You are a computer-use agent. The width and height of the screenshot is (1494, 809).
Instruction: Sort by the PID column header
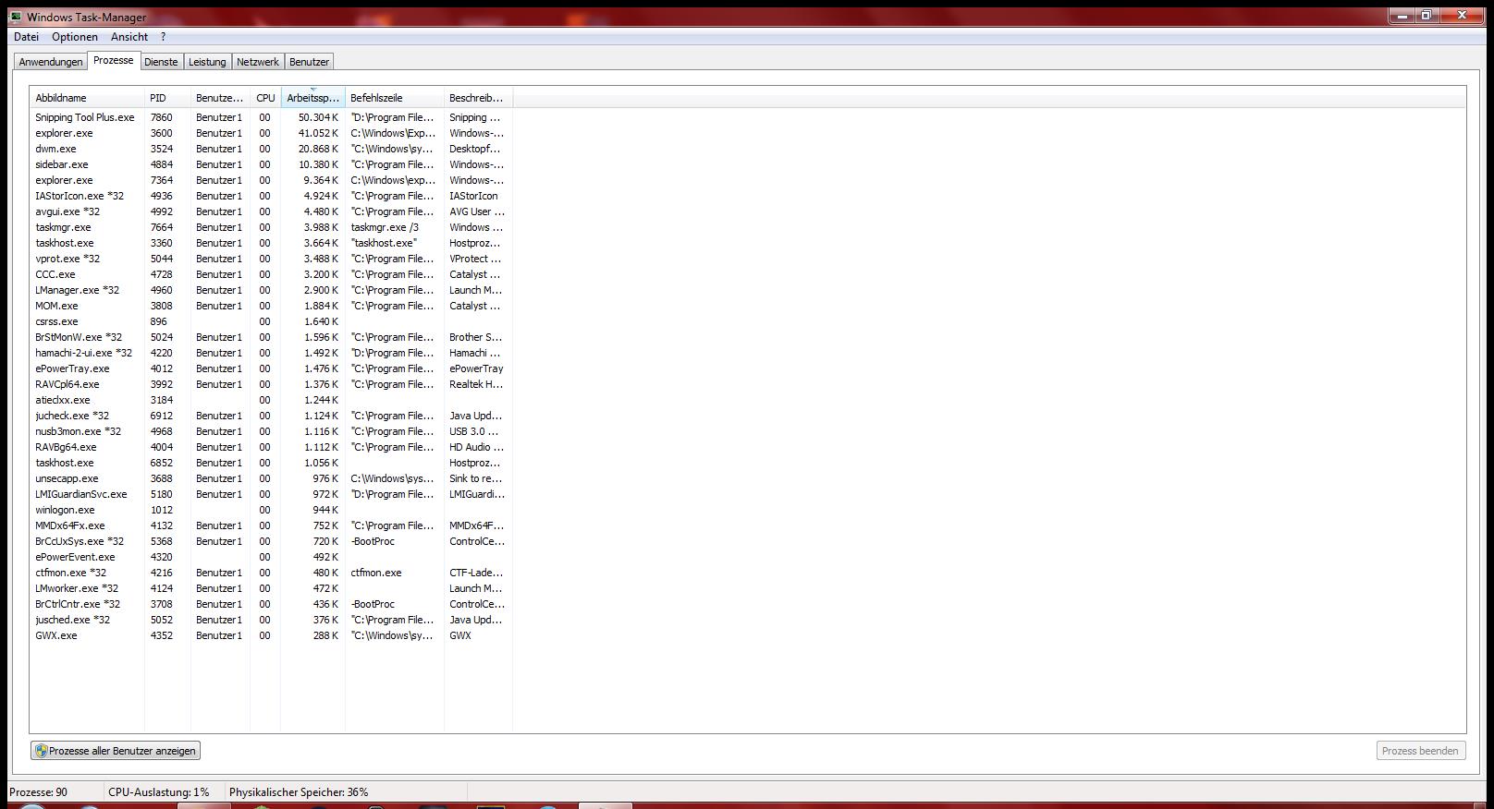click(x=167, y=98)
